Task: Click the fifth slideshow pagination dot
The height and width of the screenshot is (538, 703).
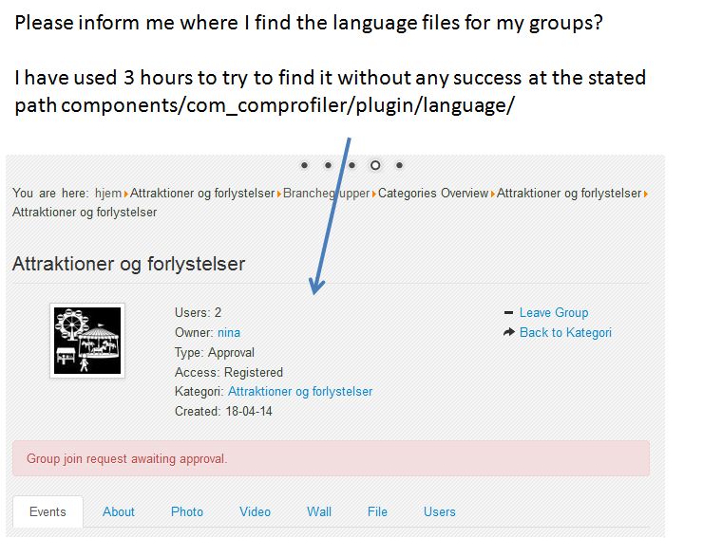Action: (399, 165)
